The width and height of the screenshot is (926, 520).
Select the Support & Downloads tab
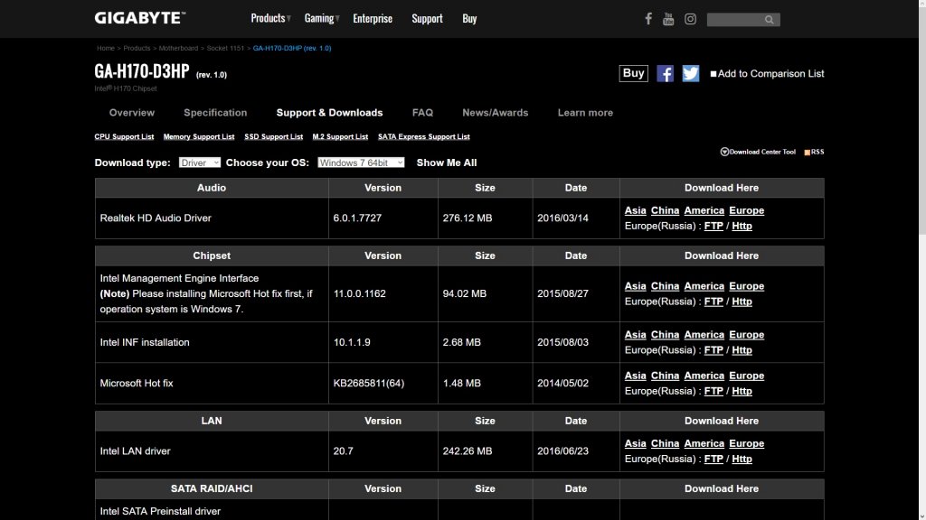click(x=329, y=113)
